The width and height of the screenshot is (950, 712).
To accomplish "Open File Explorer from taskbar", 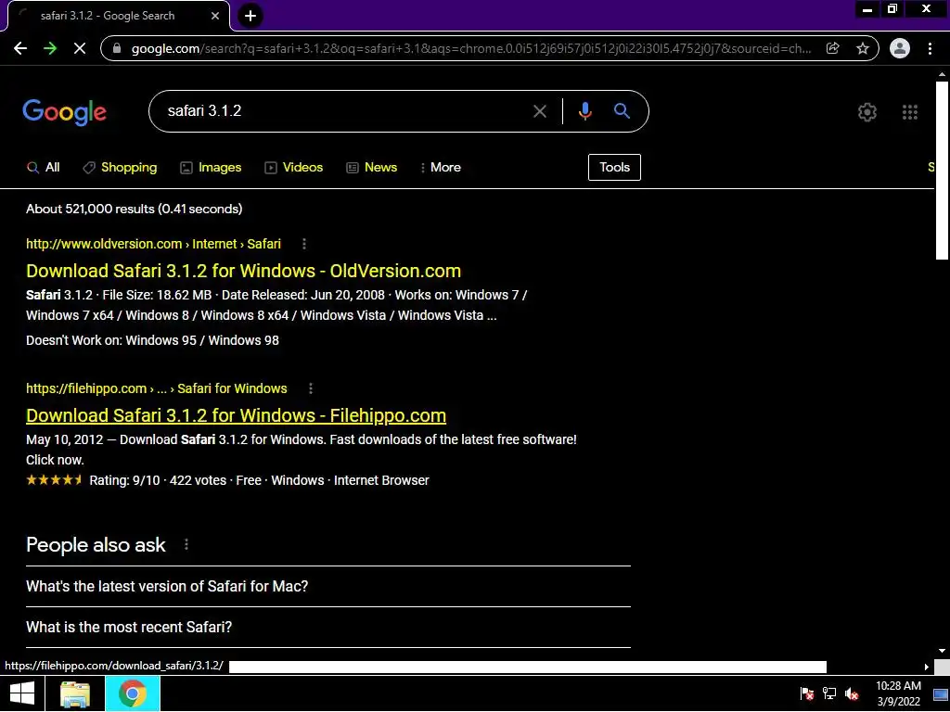I will [x=75, y=693].
